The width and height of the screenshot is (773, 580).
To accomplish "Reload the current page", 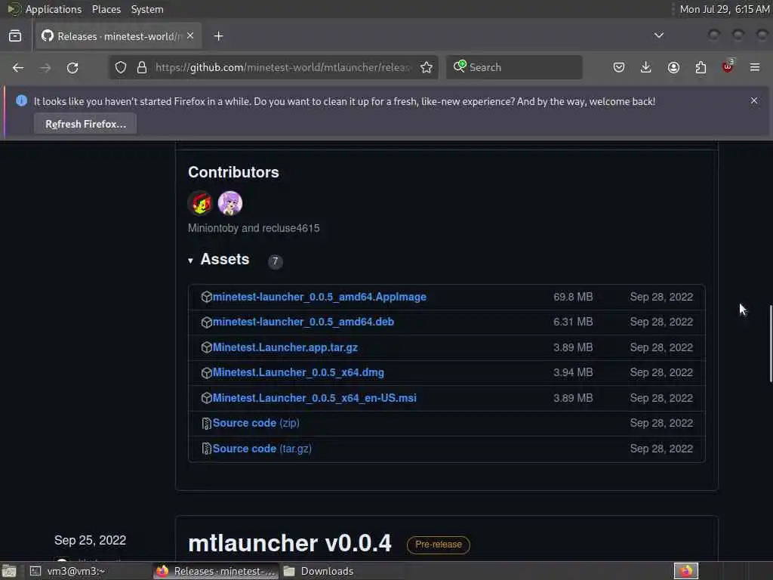I will tap(72, 67).
